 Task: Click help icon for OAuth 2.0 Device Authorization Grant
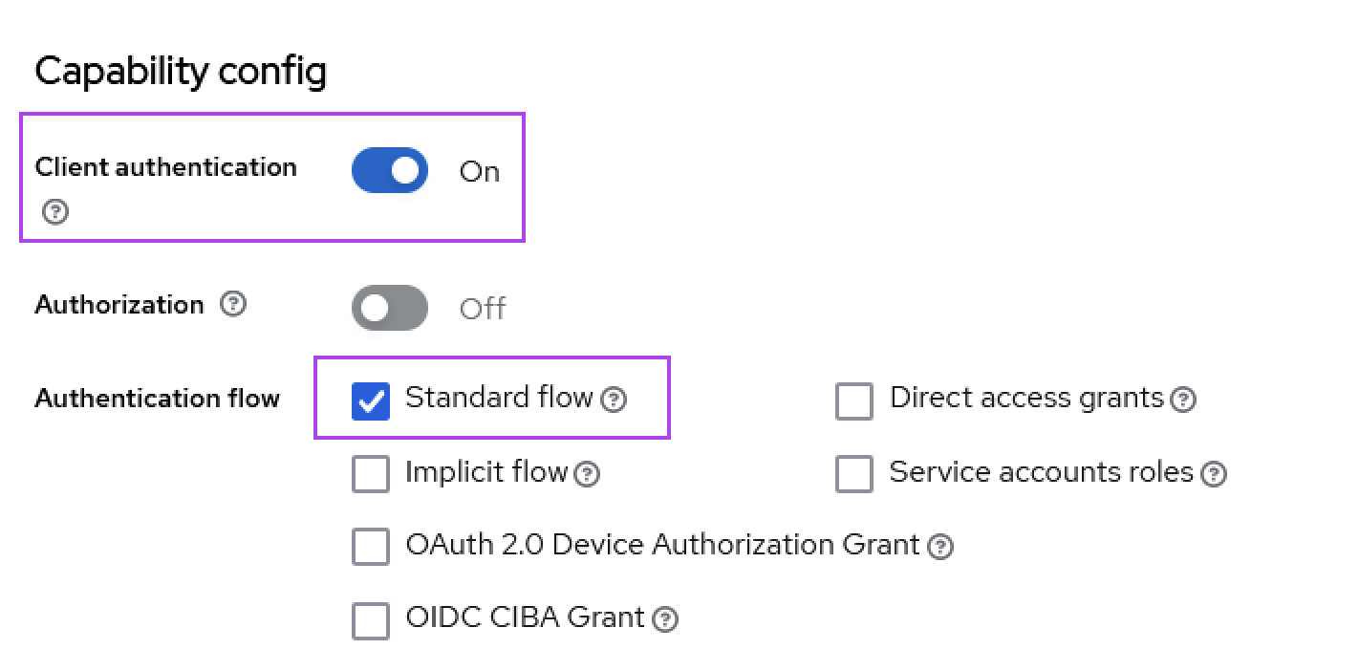tap(941, 547)
